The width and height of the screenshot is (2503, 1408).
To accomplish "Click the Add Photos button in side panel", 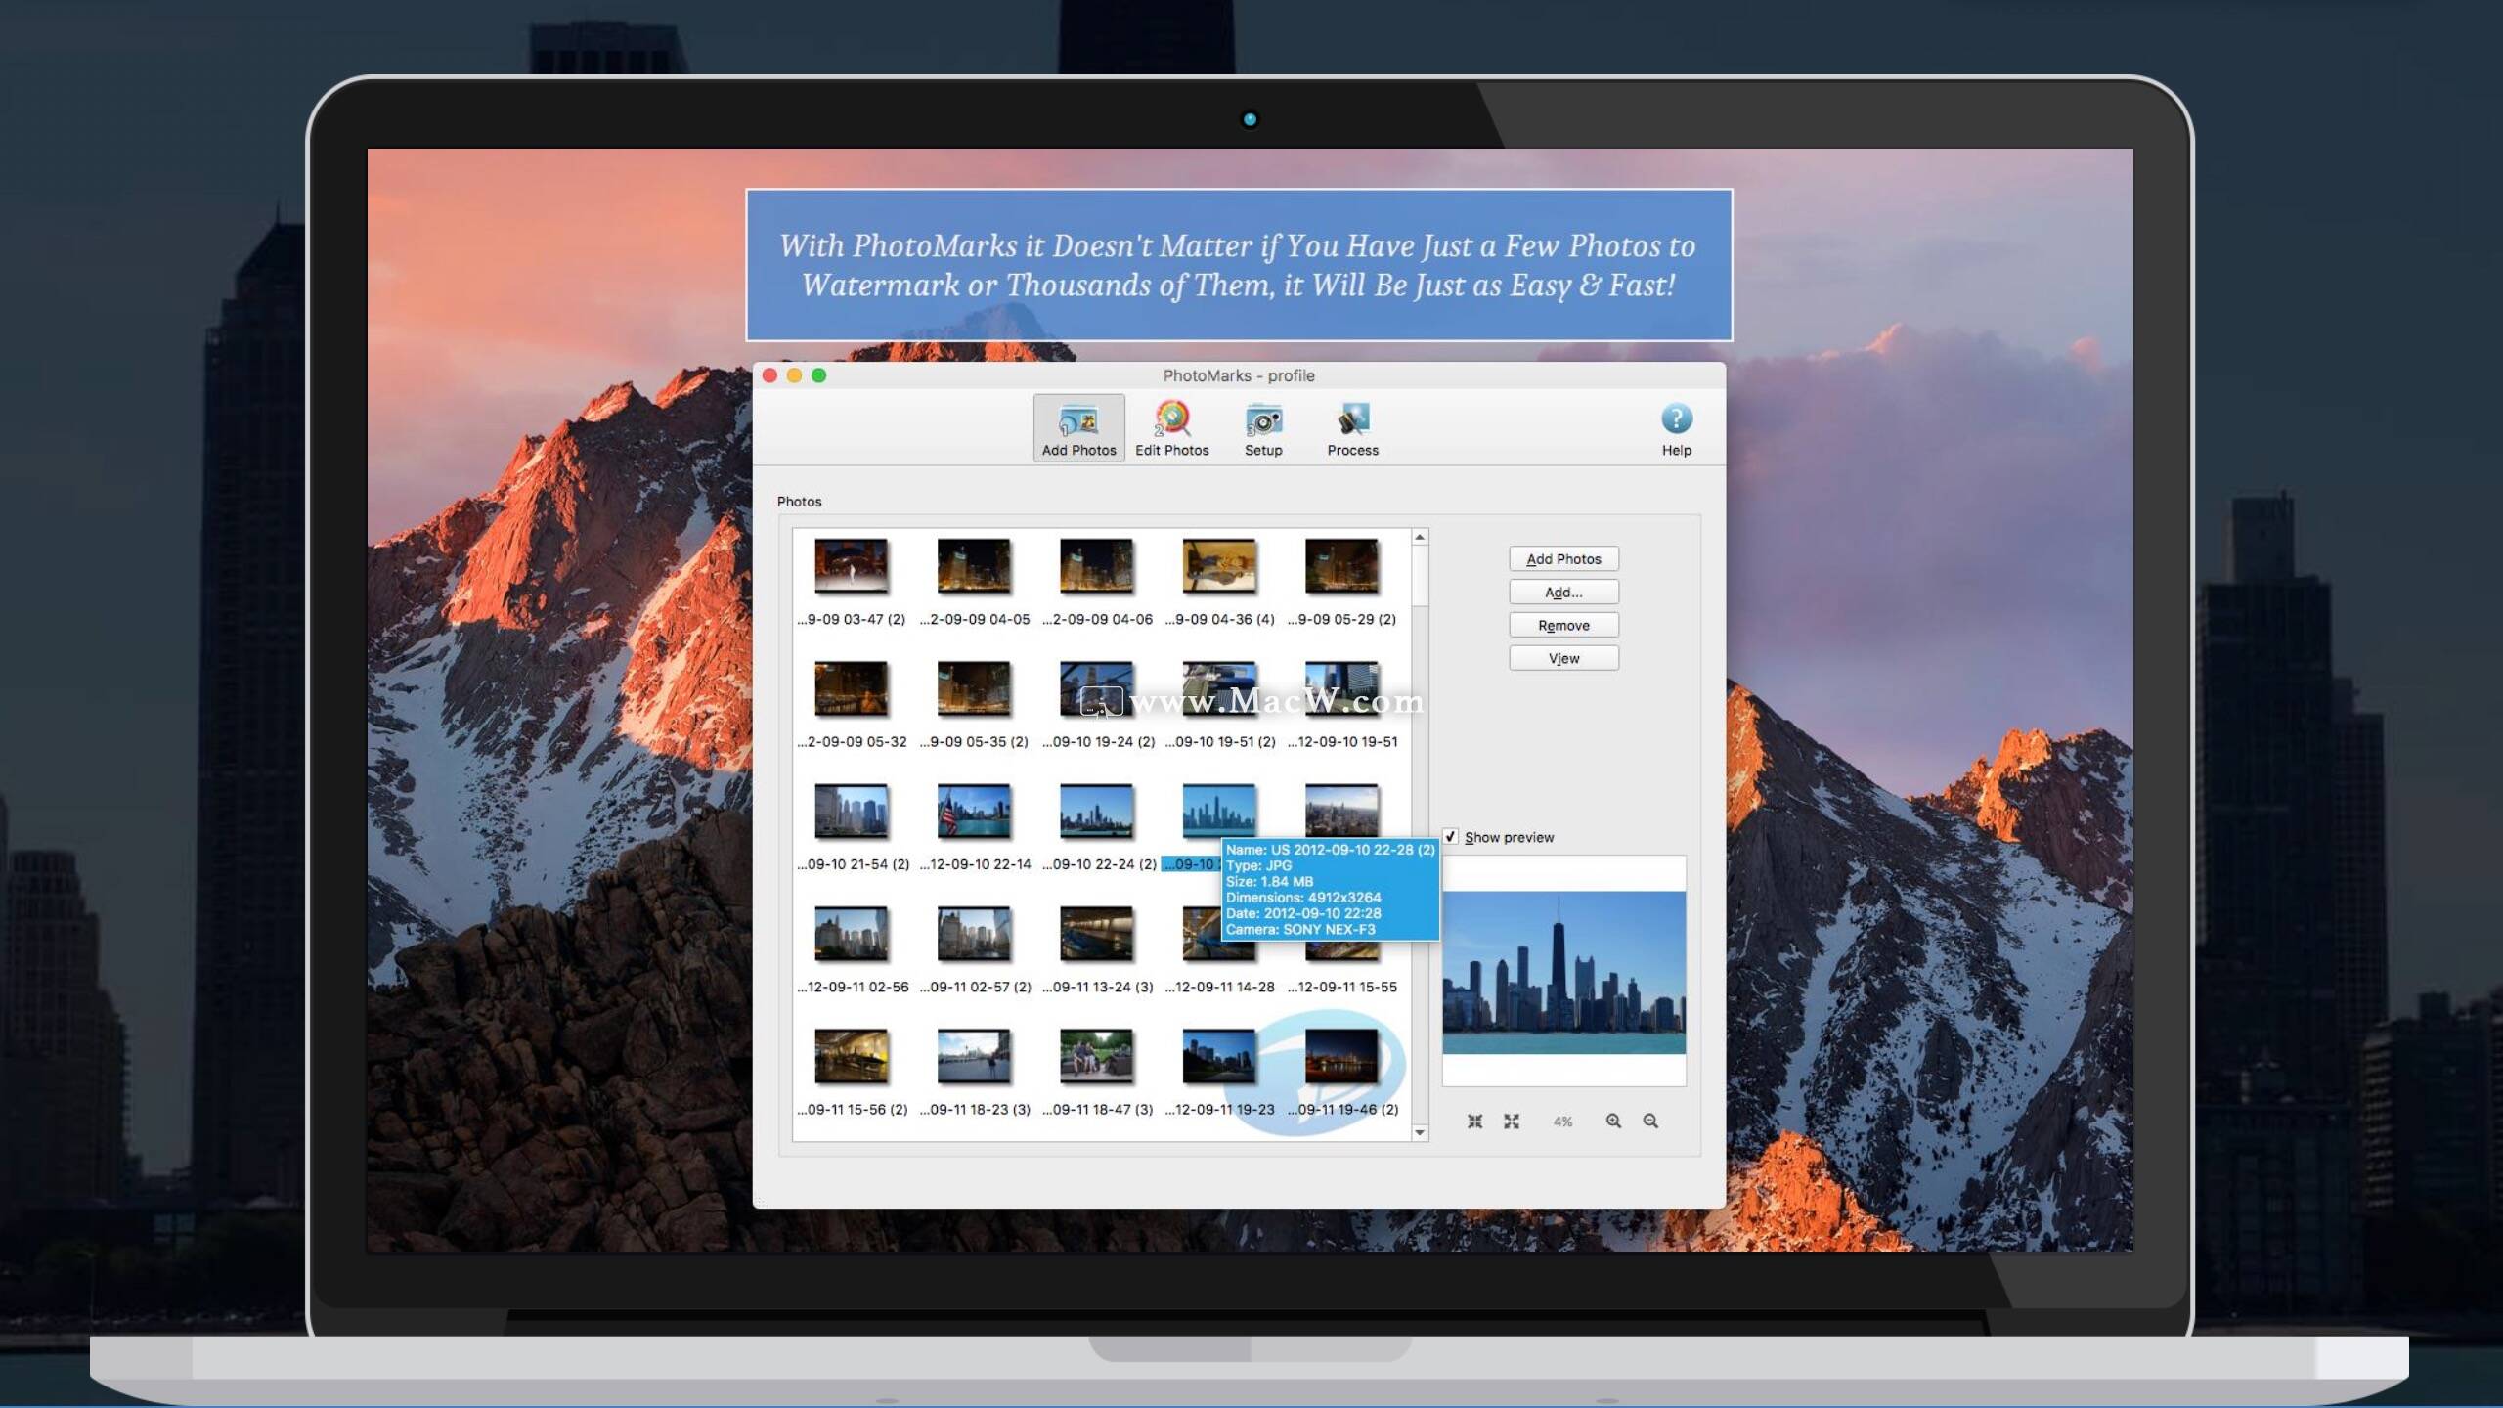I will tap(1563, 558).
